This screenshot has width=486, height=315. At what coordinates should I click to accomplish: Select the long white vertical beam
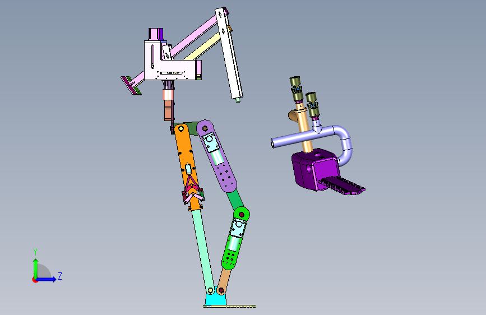229,54
